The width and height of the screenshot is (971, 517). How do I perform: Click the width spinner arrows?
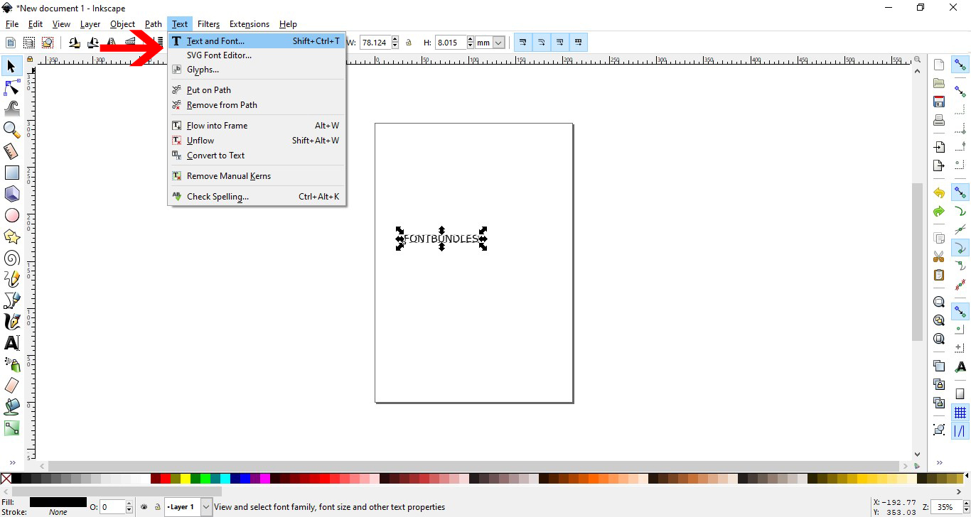click(395, 43)
